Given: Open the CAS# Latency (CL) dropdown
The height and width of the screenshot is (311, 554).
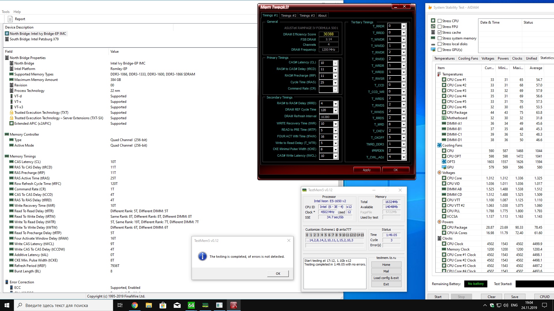Looking at the screenshot, I should coord(335,63).
